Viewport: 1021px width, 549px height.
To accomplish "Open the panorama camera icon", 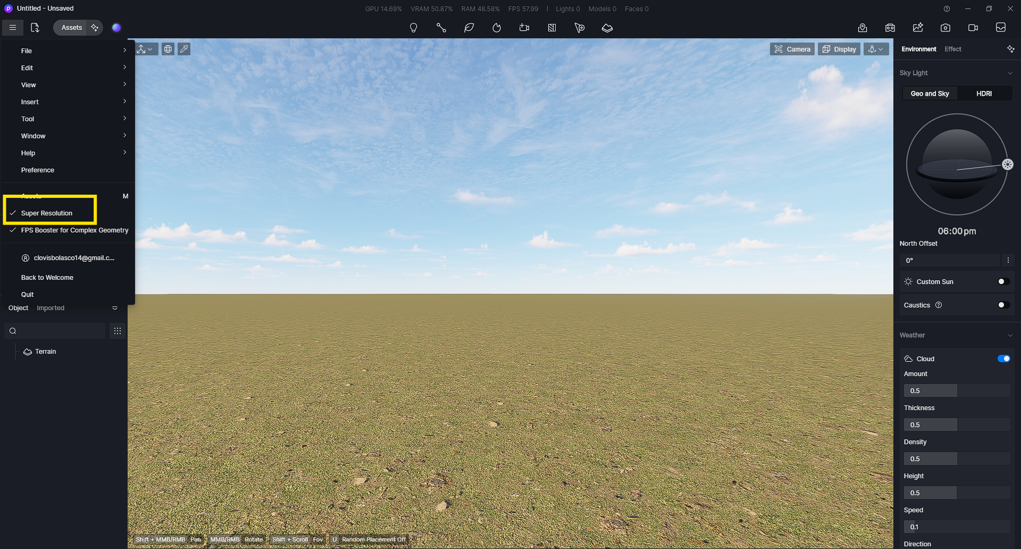I will [x=890, y=28].
